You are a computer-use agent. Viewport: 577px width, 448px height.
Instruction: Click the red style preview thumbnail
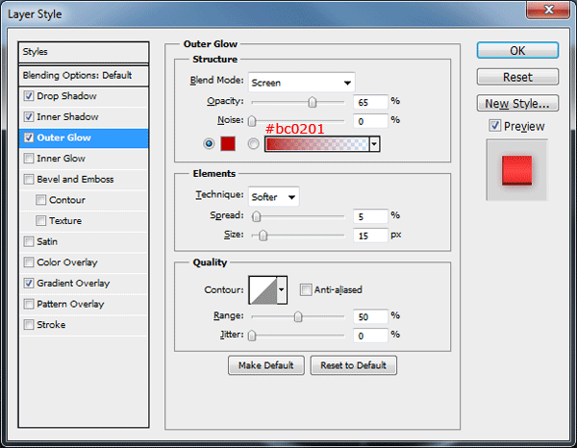coord(516,170)
